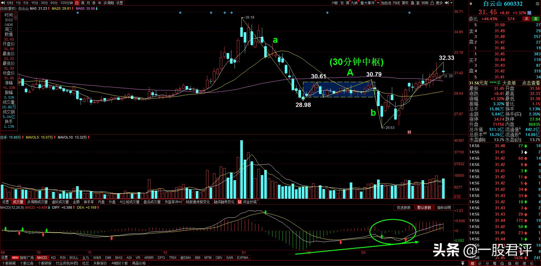Switch to the 周 weekly period tab
Viewport: 541px width, 266px height.
tap(83, 3)
